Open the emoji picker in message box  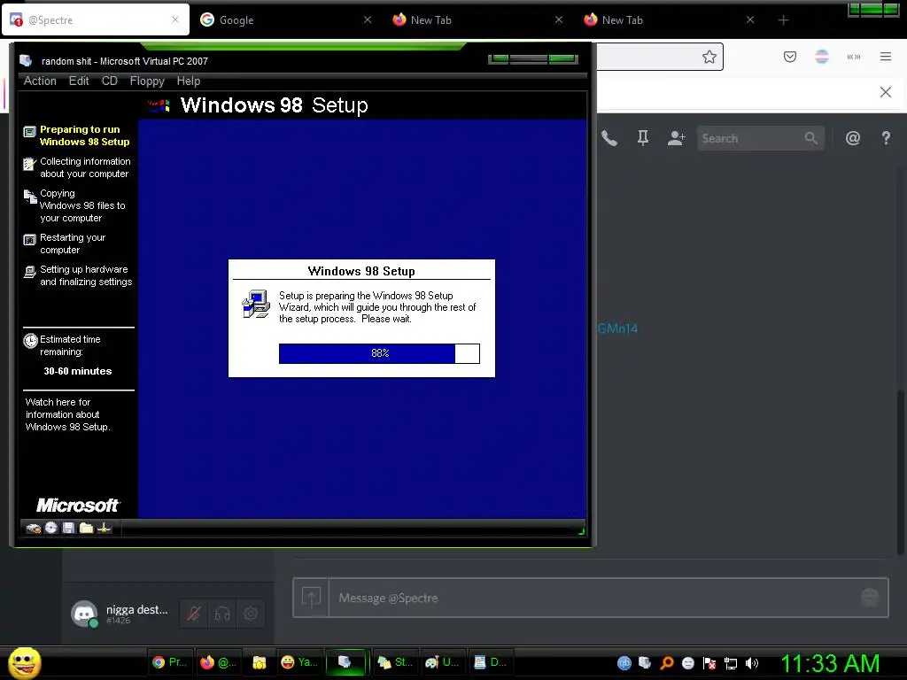[870, 598]
